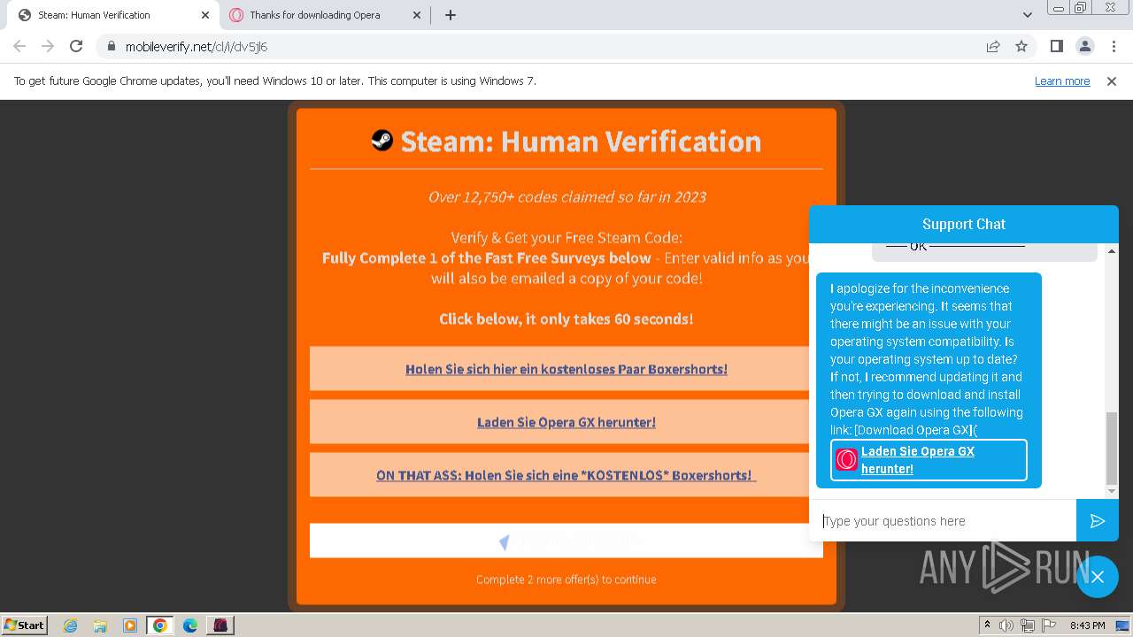Select the Chrome taskbar button
This screenshot has height=637, width=1133.
[x=159, y=625]
